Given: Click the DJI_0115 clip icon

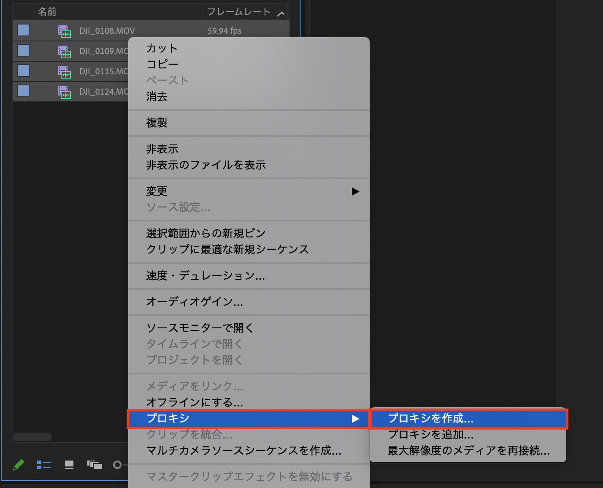Looking at the screenshot, I should point(64,72).
